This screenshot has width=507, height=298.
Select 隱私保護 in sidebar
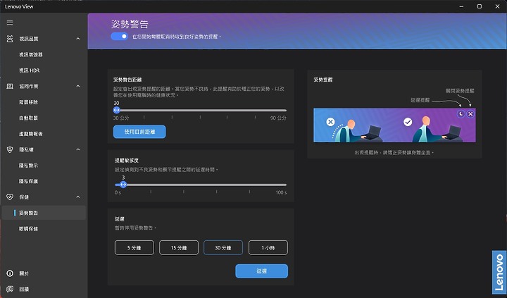pos(28,181)
